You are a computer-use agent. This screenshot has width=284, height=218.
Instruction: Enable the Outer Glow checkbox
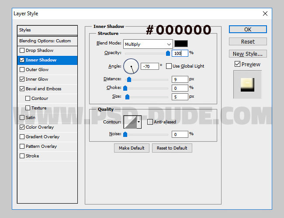(x=22, y=69)
